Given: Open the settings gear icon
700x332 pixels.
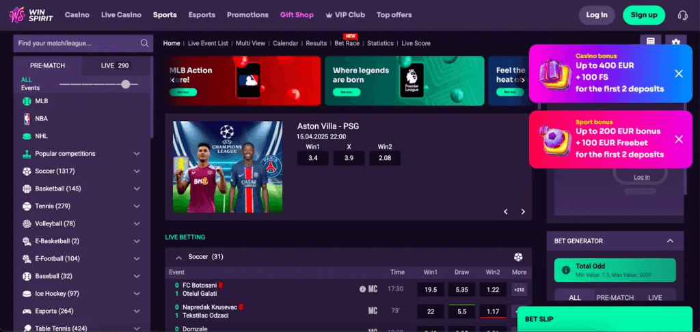Looking at the screenshot, I should tap(675, 42).
